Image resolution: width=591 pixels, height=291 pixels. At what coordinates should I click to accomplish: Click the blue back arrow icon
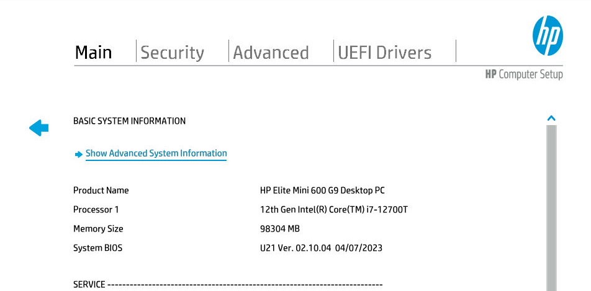[38, 128]
